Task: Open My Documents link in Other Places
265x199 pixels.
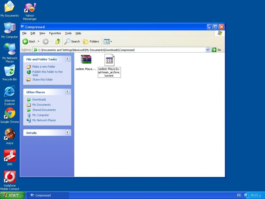Action: [41, 105]
